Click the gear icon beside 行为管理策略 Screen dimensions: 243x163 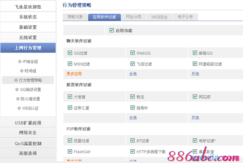tap(16, 80)
